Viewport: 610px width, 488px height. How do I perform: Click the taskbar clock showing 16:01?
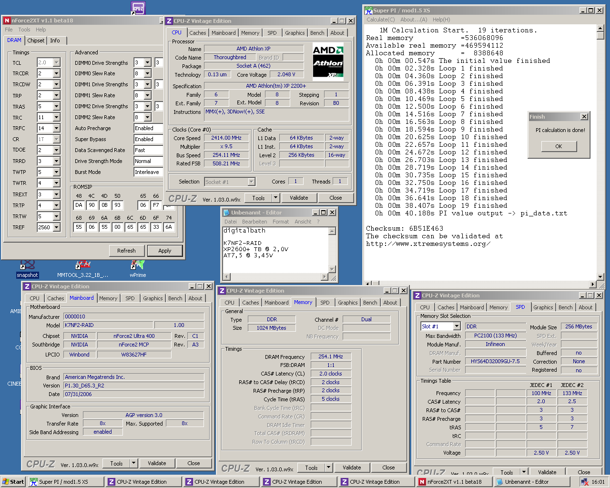(x=598, y=482)
